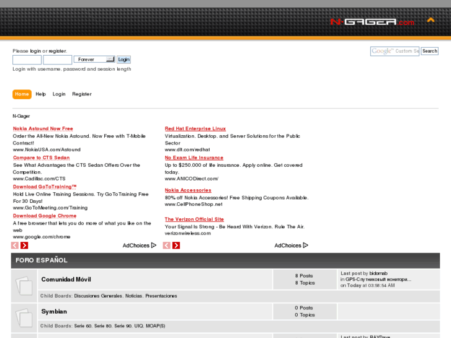
Task: Click the Search button
Action: 430,51
